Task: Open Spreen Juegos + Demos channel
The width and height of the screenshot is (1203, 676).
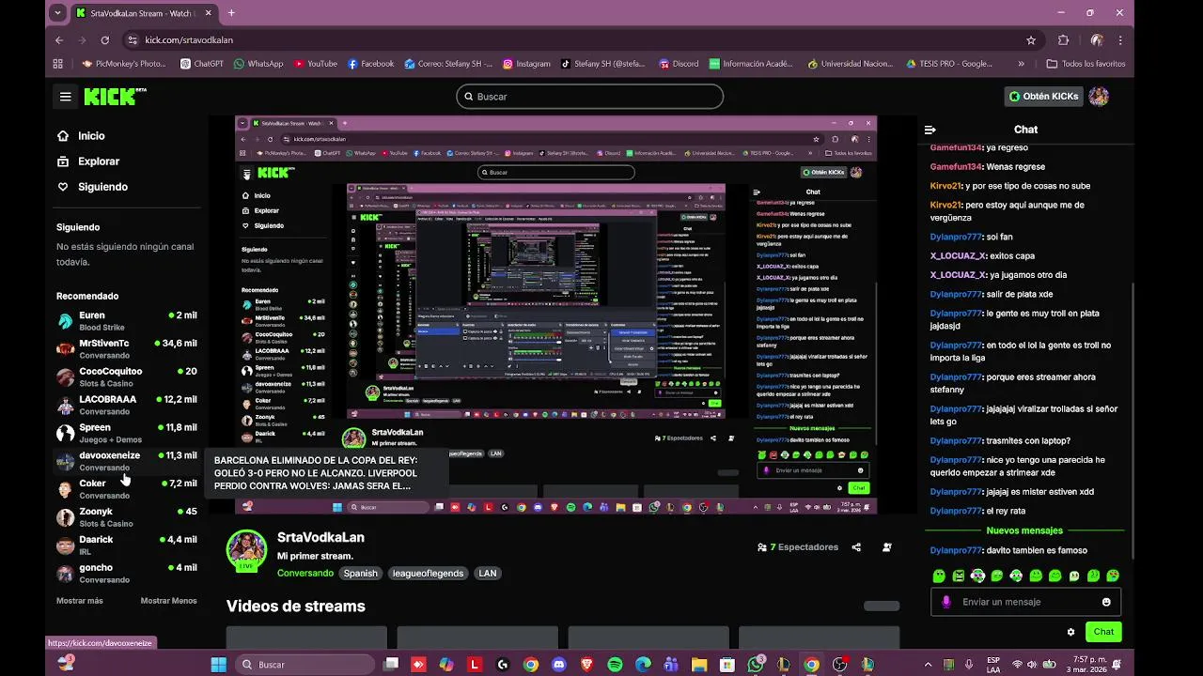Action: (x=127, y=433)
